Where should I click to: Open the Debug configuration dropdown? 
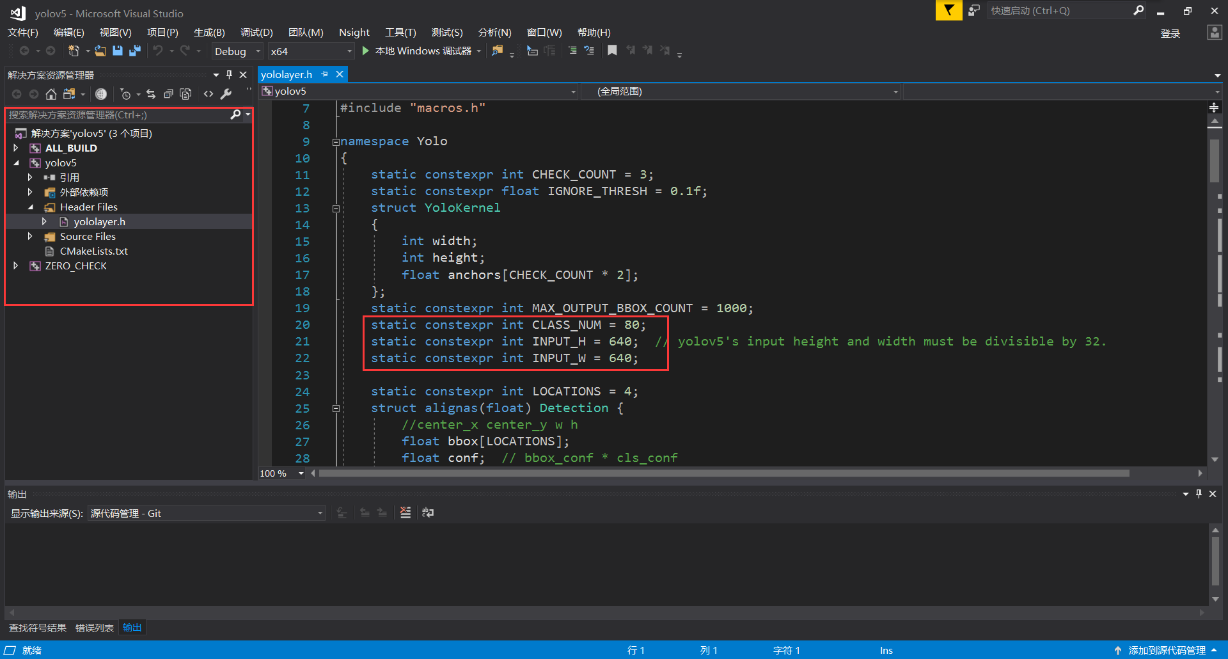pyautogui.click(x=237, y=51)
